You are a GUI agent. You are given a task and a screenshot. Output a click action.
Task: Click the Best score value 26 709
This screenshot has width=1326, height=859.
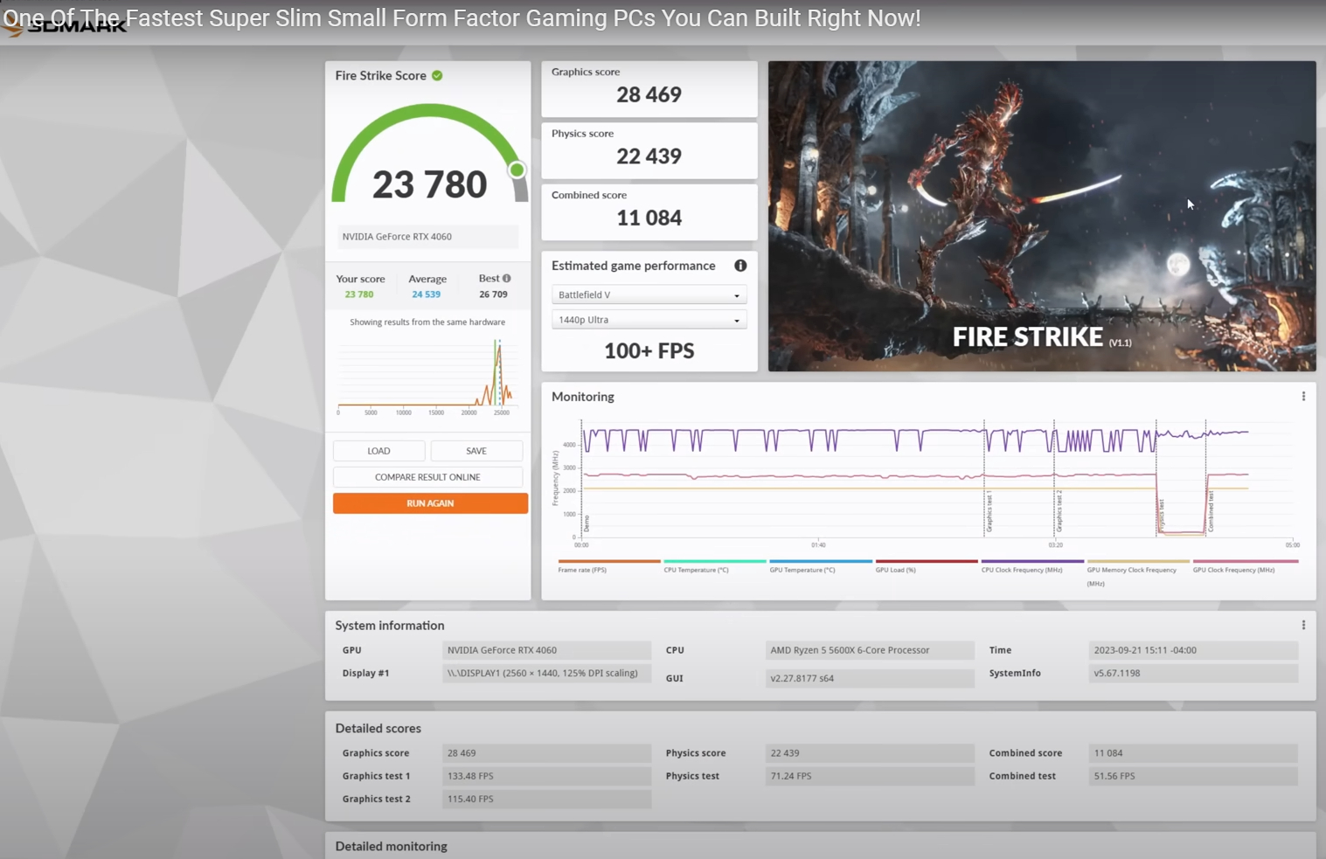tap(493, 294)
